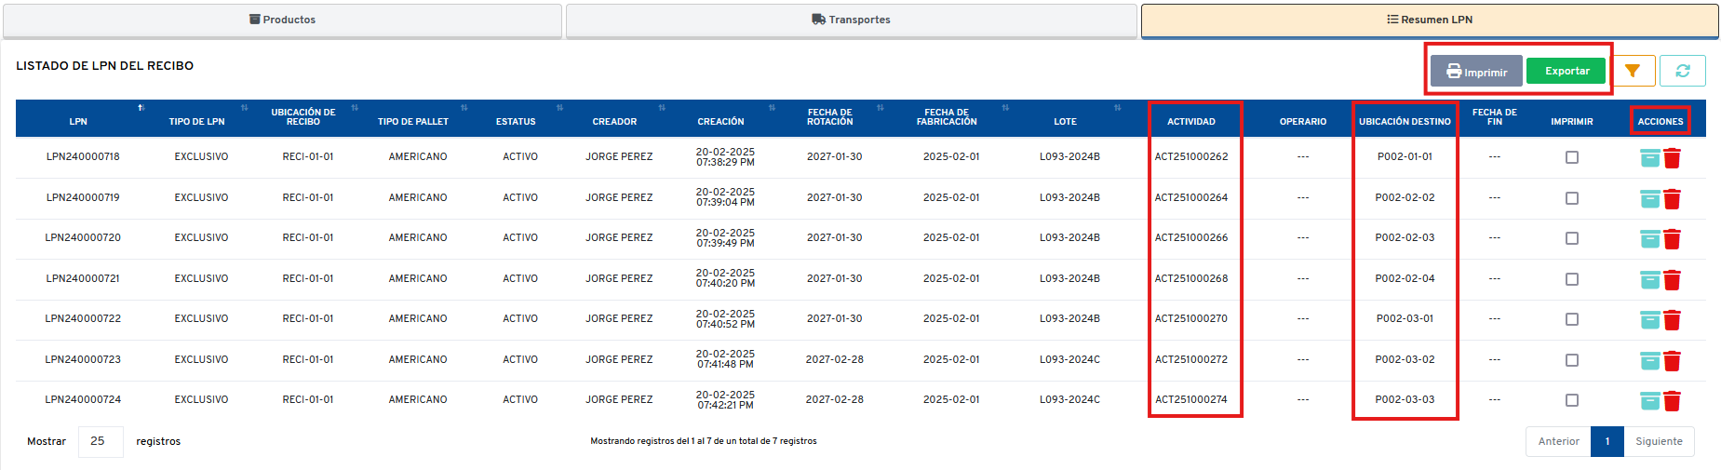
Task: Select print checkbox on row LPN240000724
Action: [x=1572, y=400]
